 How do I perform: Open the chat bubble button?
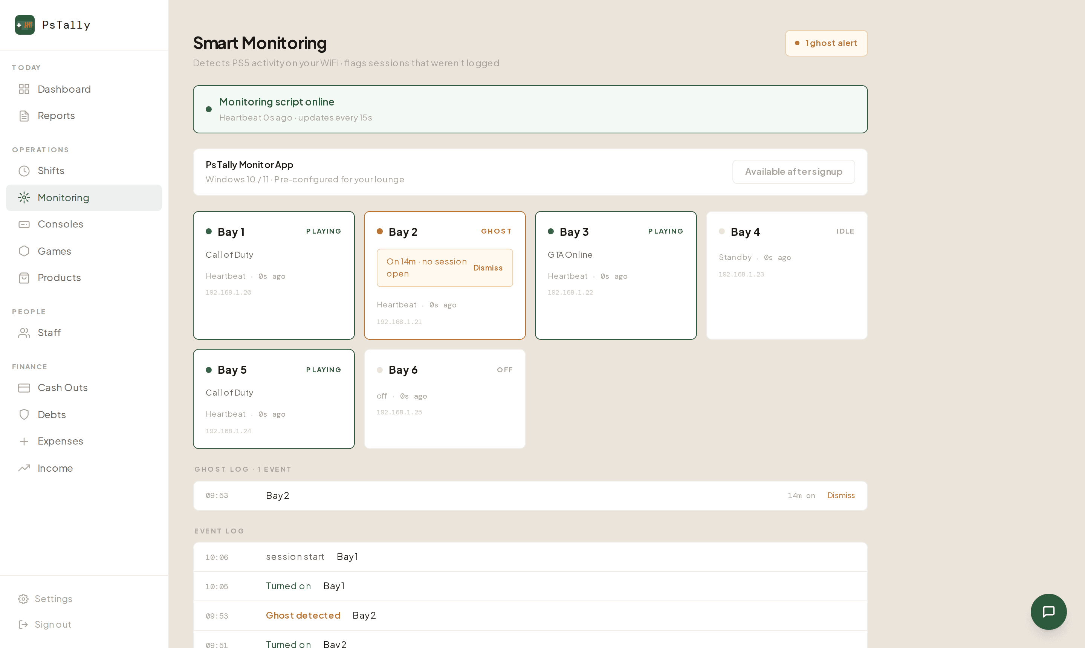click(1048, 611)
